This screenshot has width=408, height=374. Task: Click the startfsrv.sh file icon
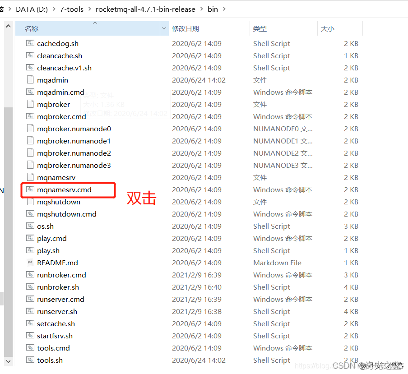click(x=30, y=336)
